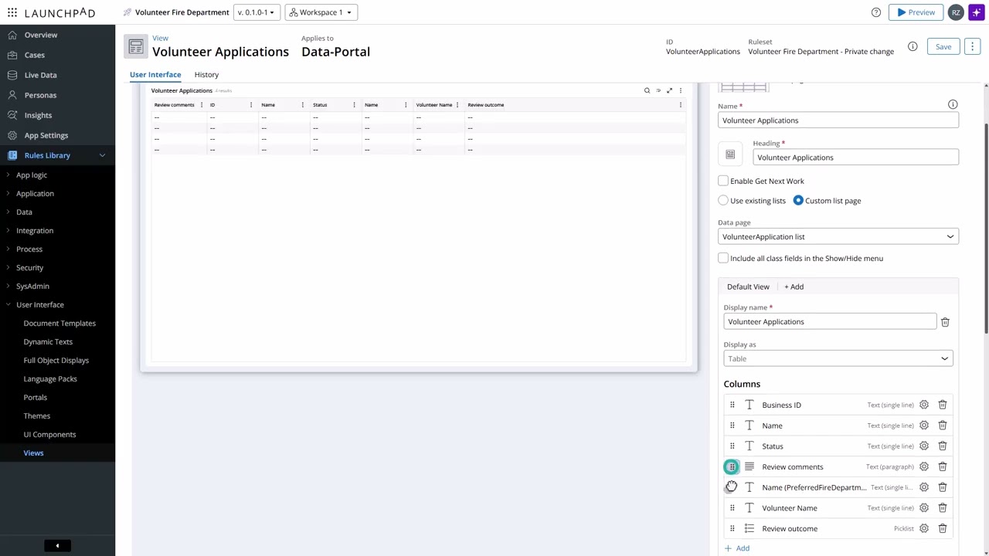Collapse the User Interface tree node

8,305
